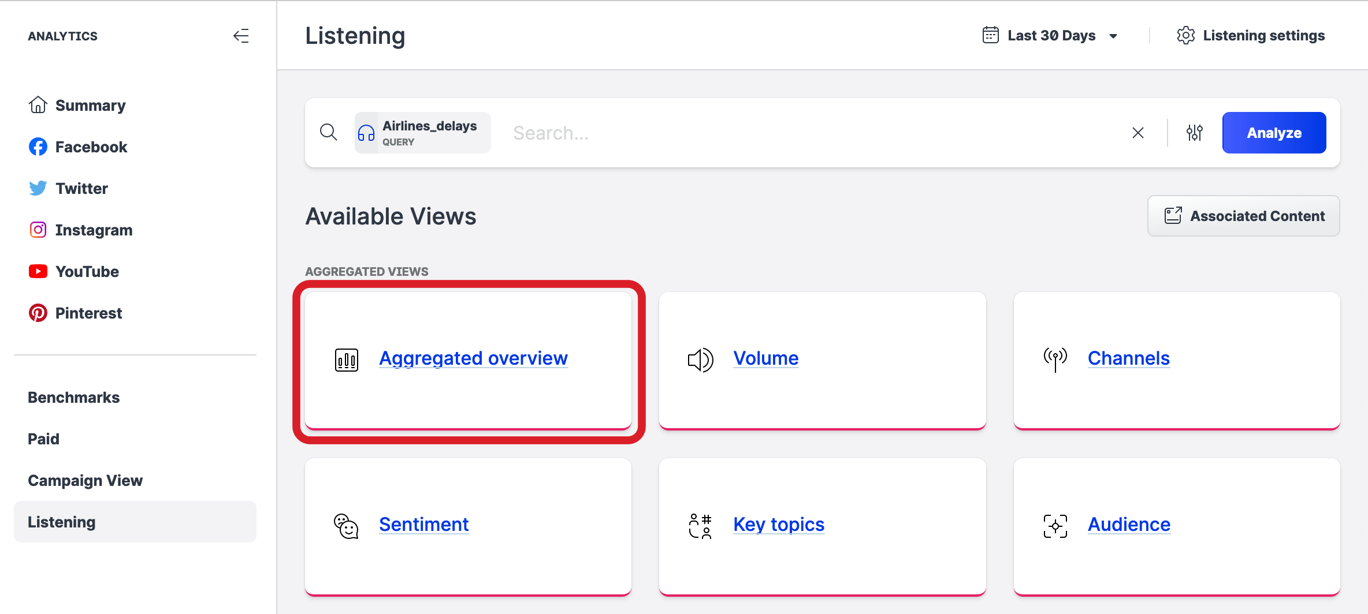Open the Aggregated overview view
The width and height of the screenshot is (1368, 614).
point(473,358)
